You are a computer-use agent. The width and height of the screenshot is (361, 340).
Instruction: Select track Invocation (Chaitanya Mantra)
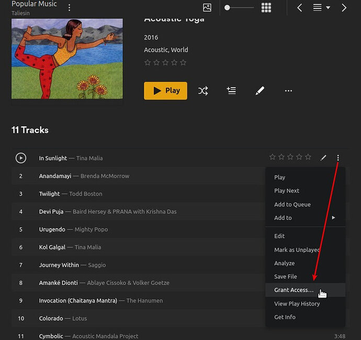(x=78, y=301)
